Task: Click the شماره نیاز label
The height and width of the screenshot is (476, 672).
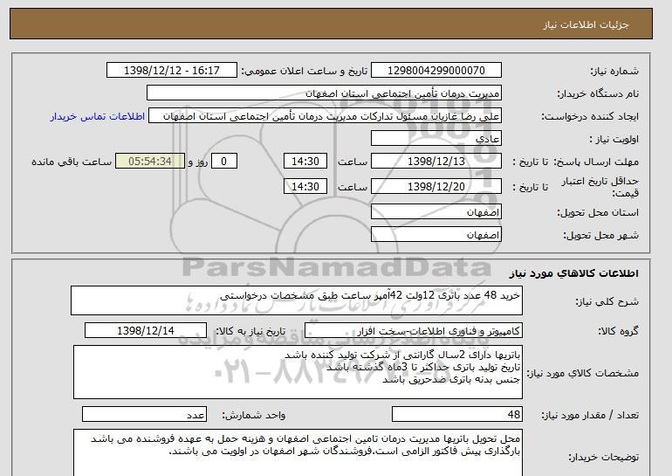Action: coord(614,72)
